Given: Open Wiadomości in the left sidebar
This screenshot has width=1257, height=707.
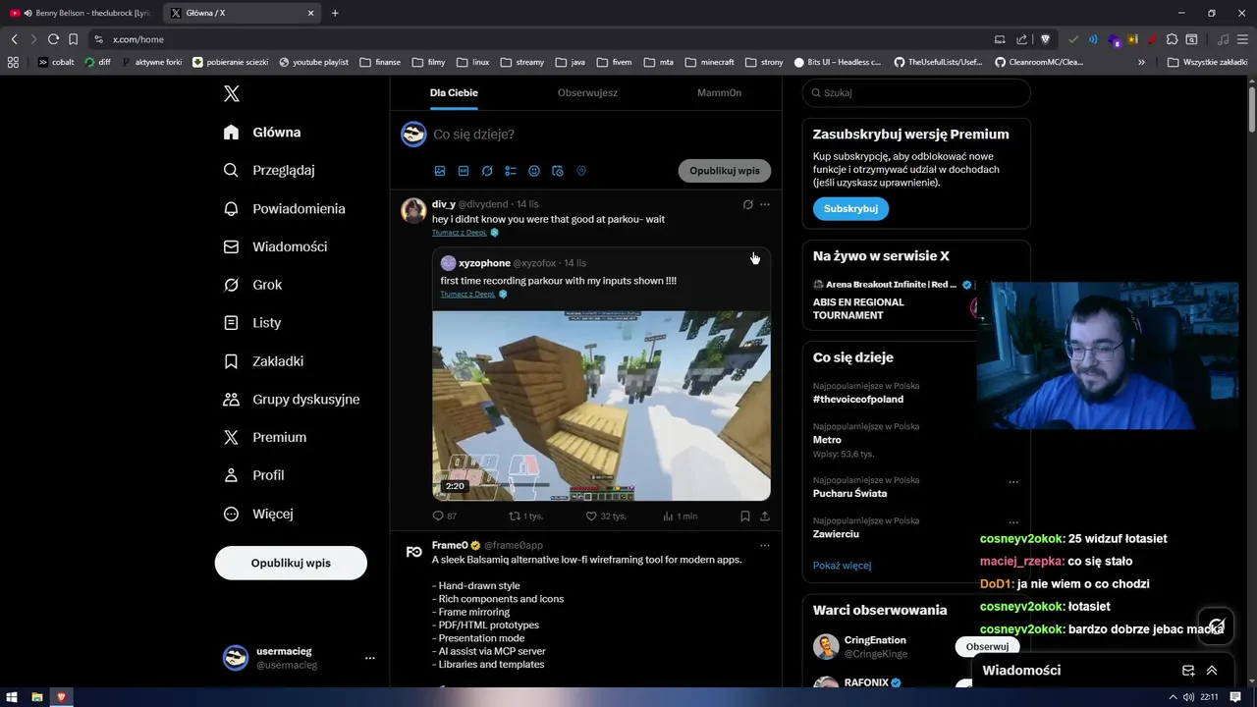Looking at the screenshot, I should [276, 246].
